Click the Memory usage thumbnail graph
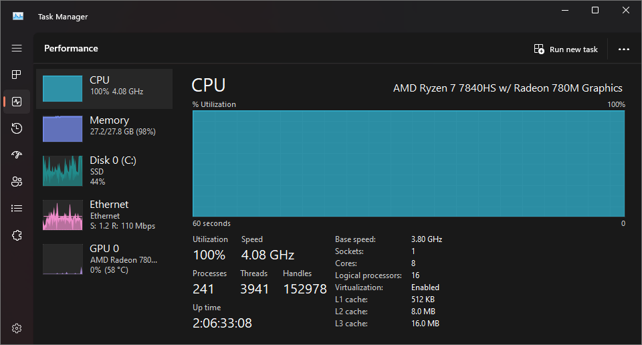 click(x=63, y=128)
